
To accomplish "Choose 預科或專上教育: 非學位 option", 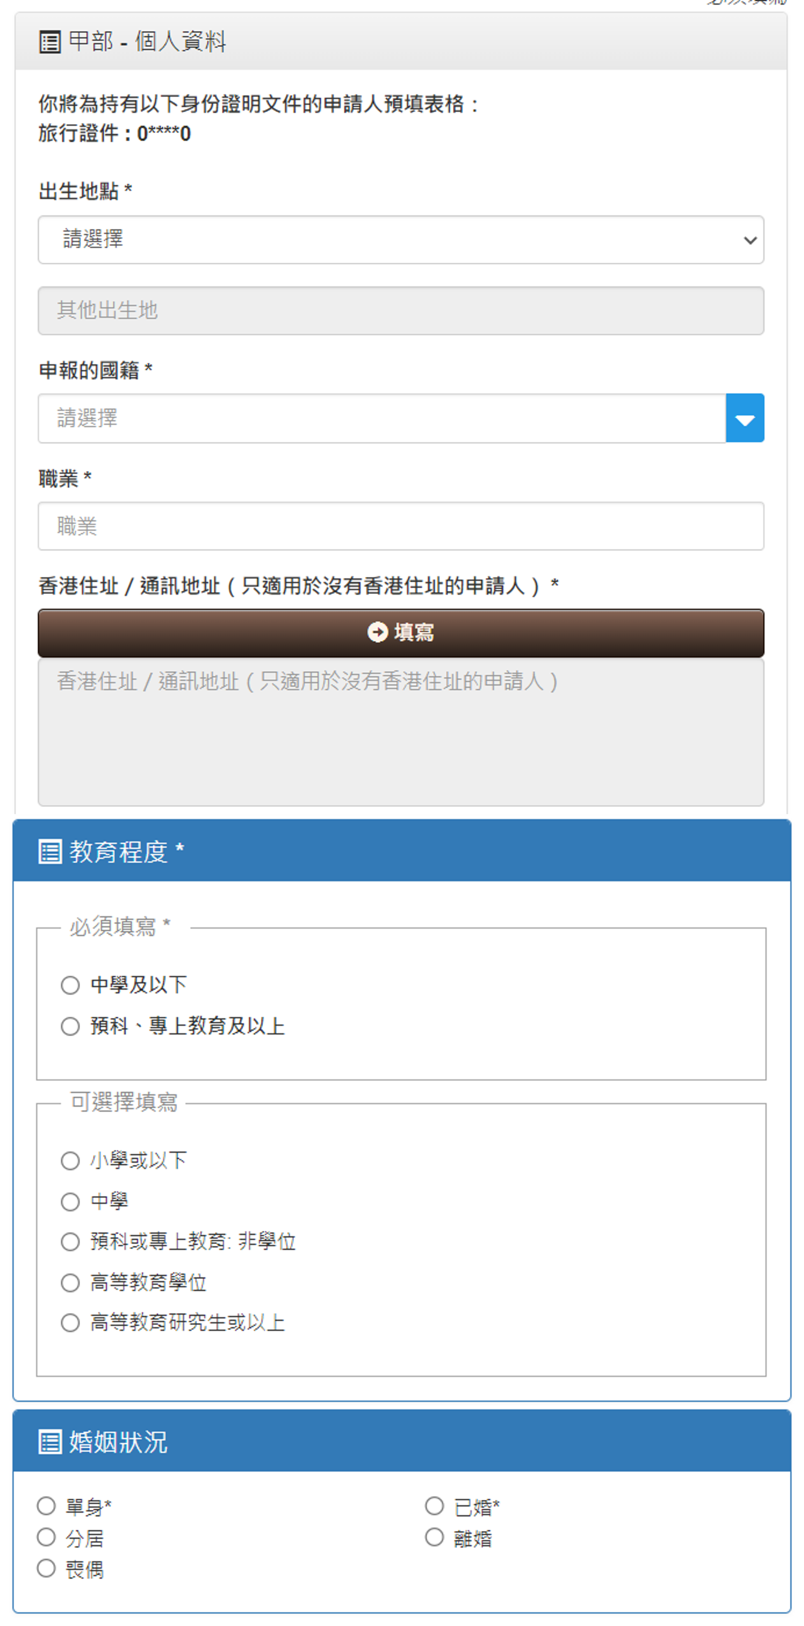I will (70, 1241).
